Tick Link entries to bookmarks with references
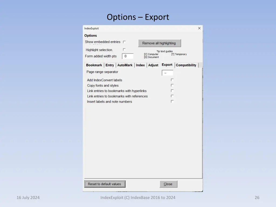 172,96
